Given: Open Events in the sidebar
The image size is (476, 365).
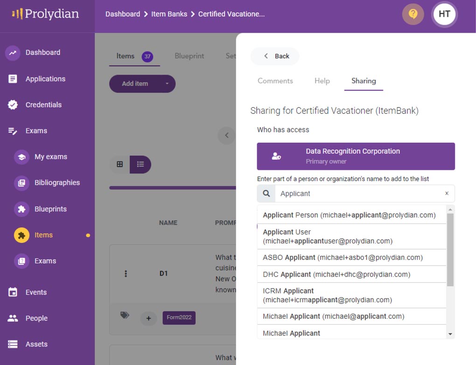Looking at the screenshot, I should [36, 293].
